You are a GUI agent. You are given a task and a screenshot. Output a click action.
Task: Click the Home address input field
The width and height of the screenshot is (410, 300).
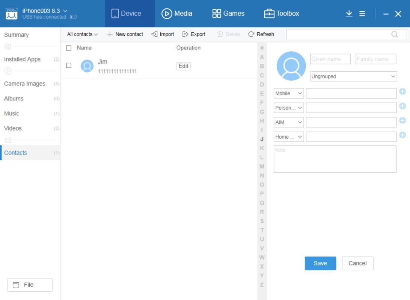[351, 137]
